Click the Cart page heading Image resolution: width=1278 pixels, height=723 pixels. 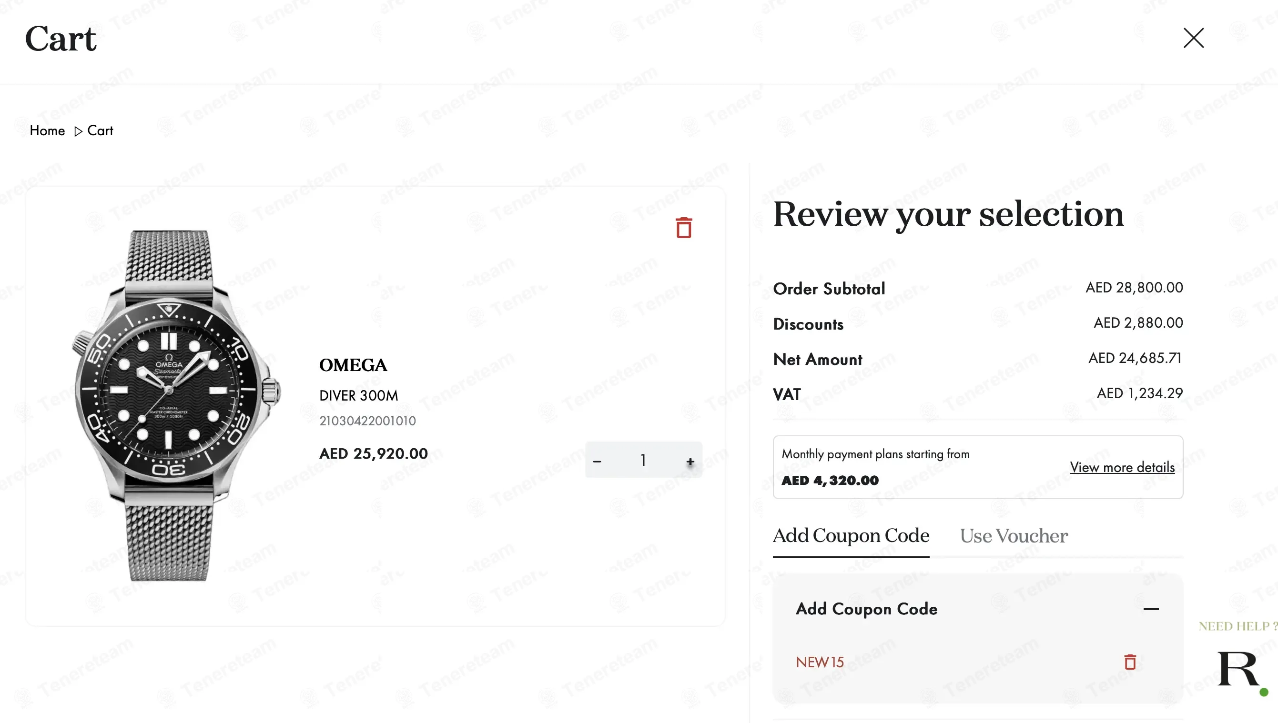61,39
